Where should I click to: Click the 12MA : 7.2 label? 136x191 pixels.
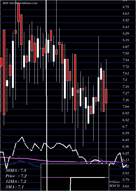[x=16, y=181]
